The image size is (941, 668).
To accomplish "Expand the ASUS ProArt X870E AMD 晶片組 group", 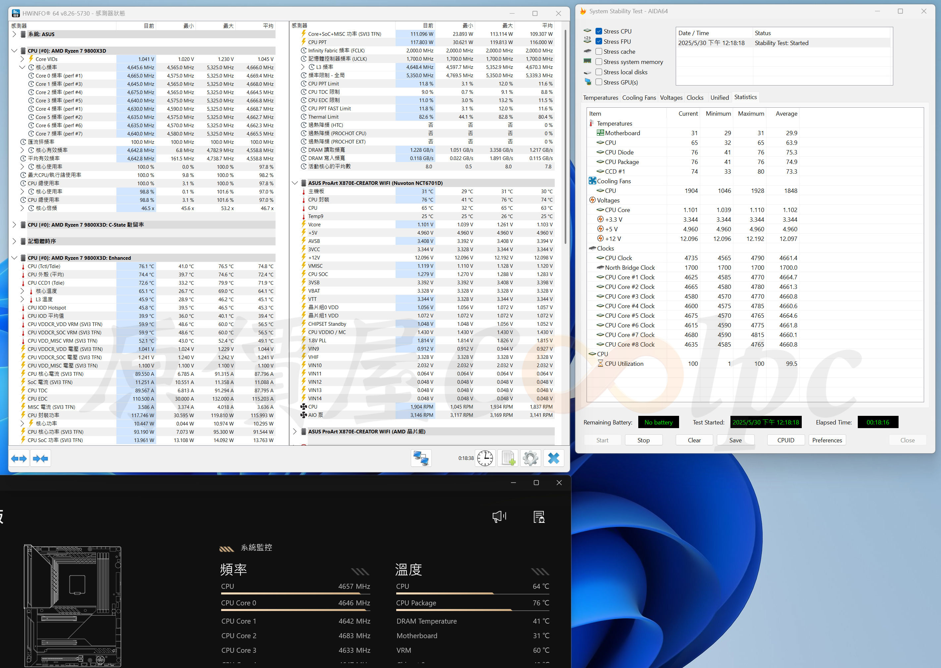I will [295, 431].
